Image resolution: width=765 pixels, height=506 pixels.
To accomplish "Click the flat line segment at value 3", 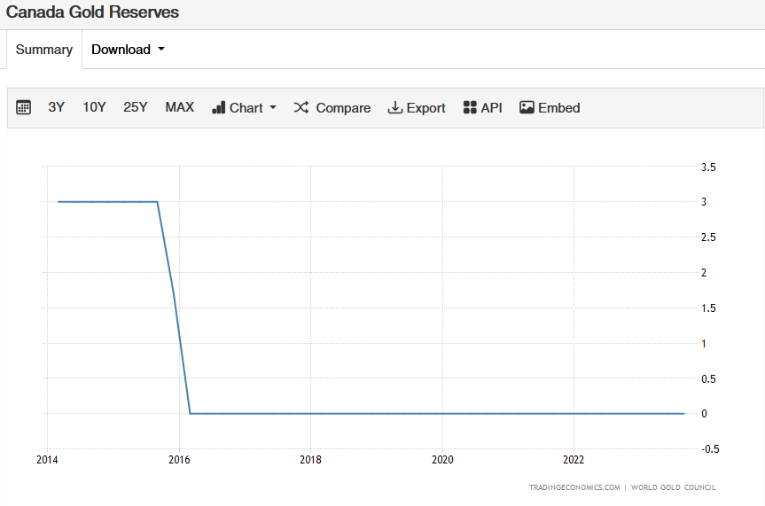I will tap(106, 201).
